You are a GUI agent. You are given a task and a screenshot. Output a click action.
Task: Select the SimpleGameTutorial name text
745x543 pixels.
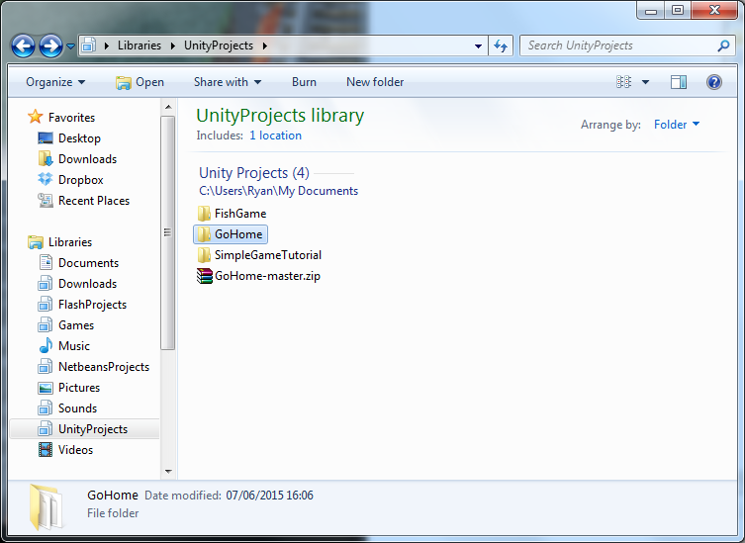pyautogui.click(x=268, y=255)
